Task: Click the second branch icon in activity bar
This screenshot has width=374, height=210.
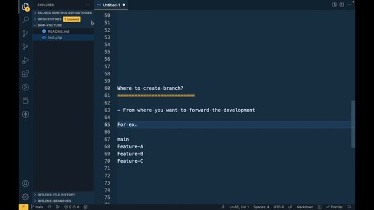Action: 25,47
